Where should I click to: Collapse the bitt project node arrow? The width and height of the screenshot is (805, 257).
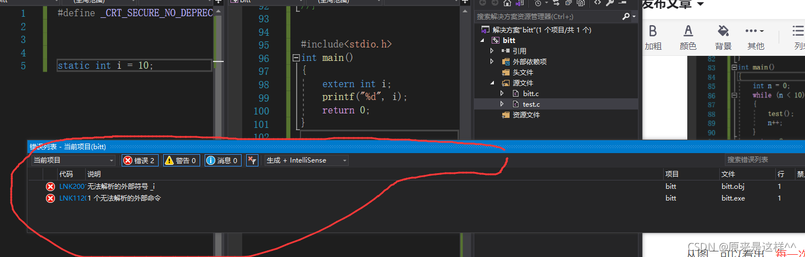click(482, 40)
